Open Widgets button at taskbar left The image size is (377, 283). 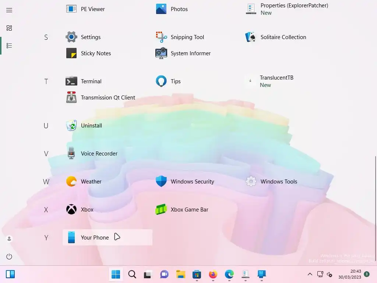pos(10,274)
